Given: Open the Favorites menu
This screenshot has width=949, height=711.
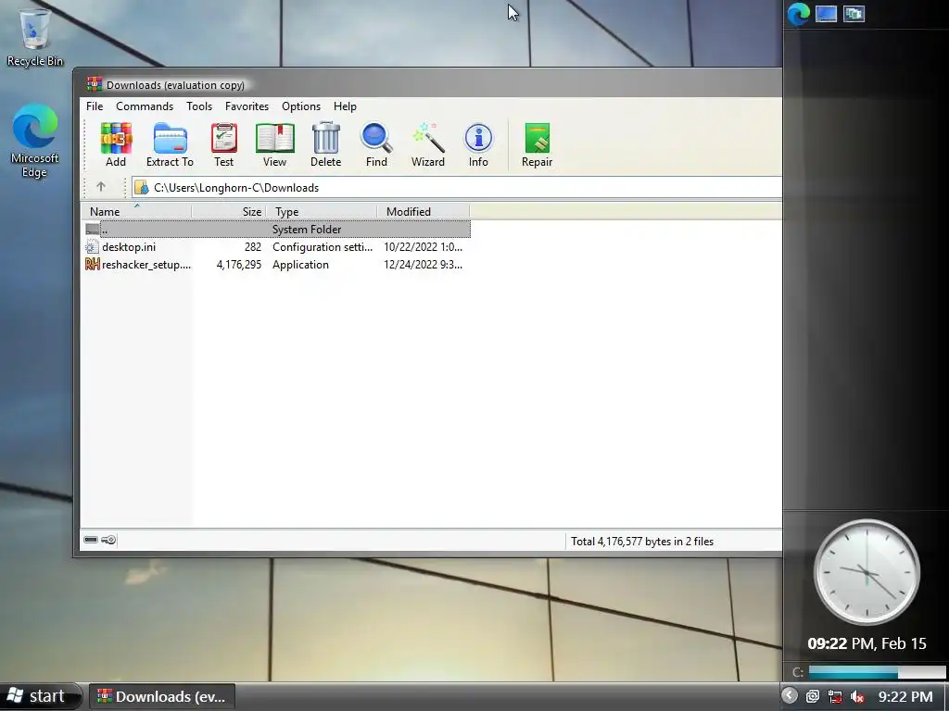Looking at the screenshot, I should coord(247,106).
